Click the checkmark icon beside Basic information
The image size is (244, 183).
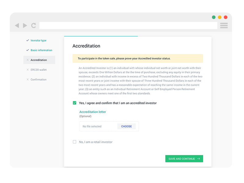[x=27, y=50]
